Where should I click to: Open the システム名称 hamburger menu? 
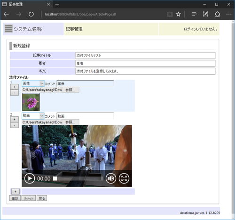tap(8, 29)
